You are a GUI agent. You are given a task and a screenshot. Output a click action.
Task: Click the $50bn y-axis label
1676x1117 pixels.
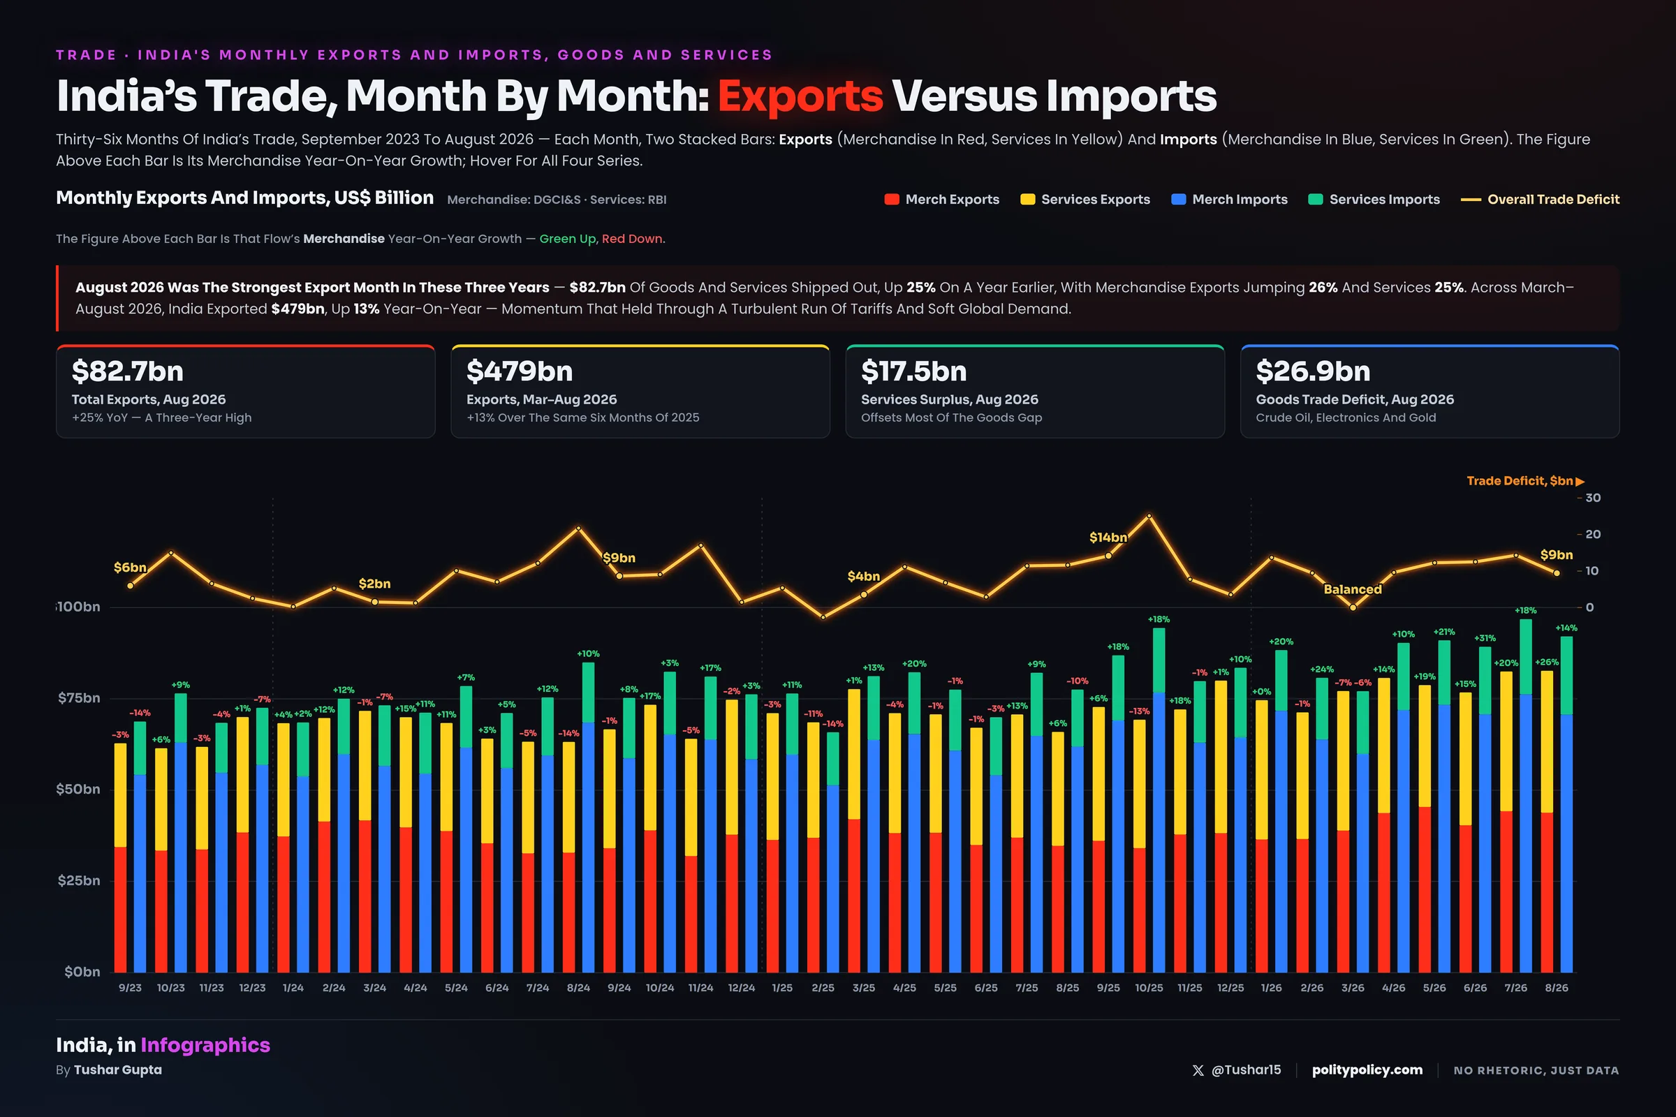click(78, 790)
